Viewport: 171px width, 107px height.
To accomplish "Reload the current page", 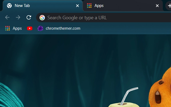I will pos(29,18).
